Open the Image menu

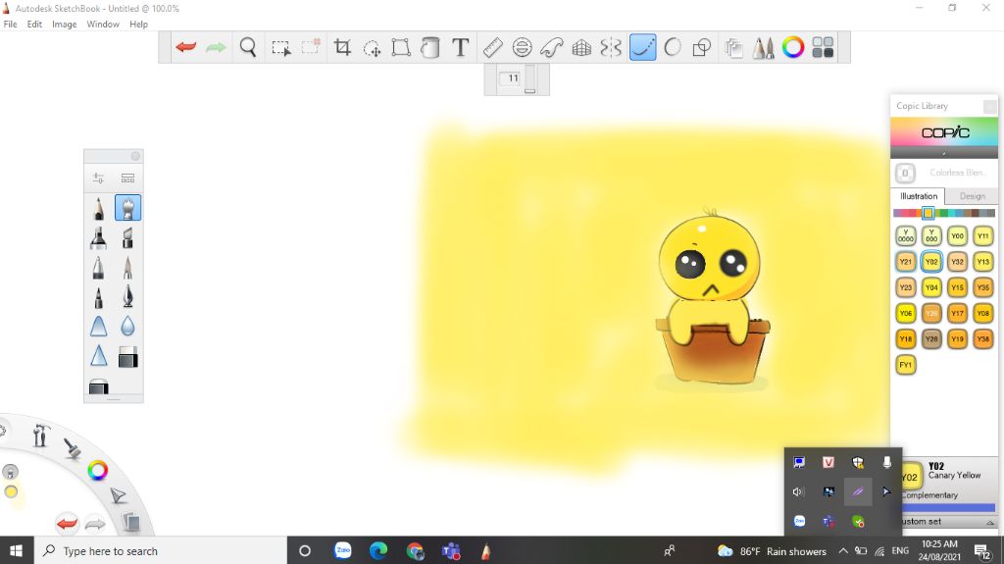click(64, 25)
